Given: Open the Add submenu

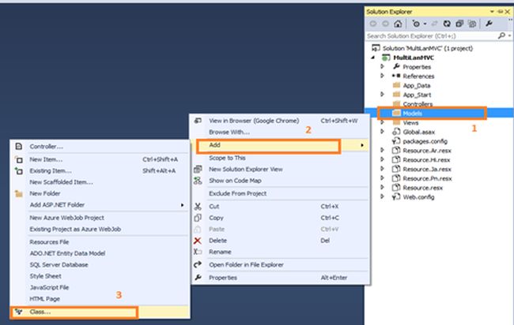Looking at the screenshot, I should point(280,145).
